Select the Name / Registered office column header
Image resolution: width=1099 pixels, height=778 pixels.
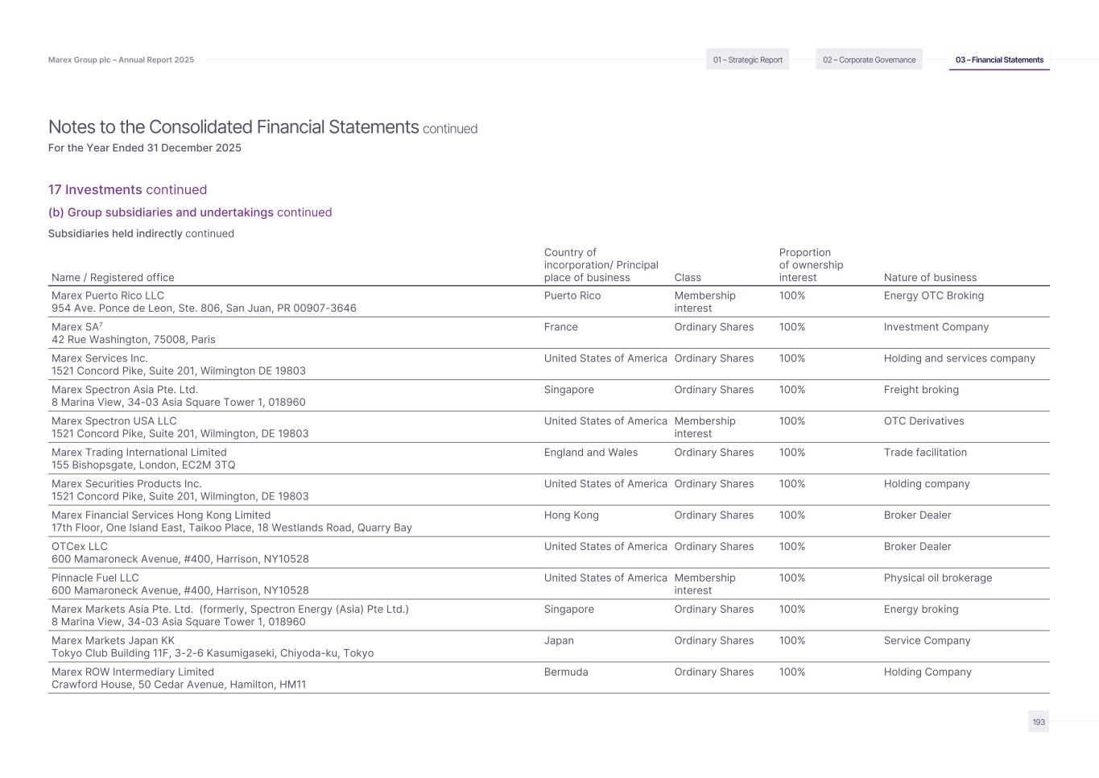(113, 278)
